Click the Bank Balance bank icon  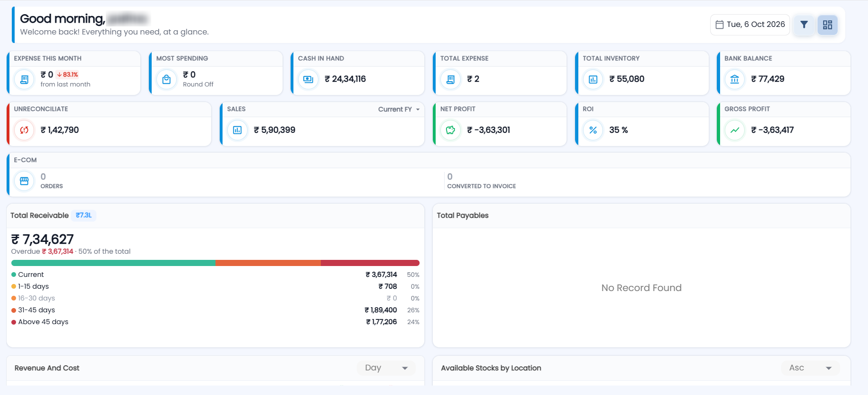pos(735,79)
